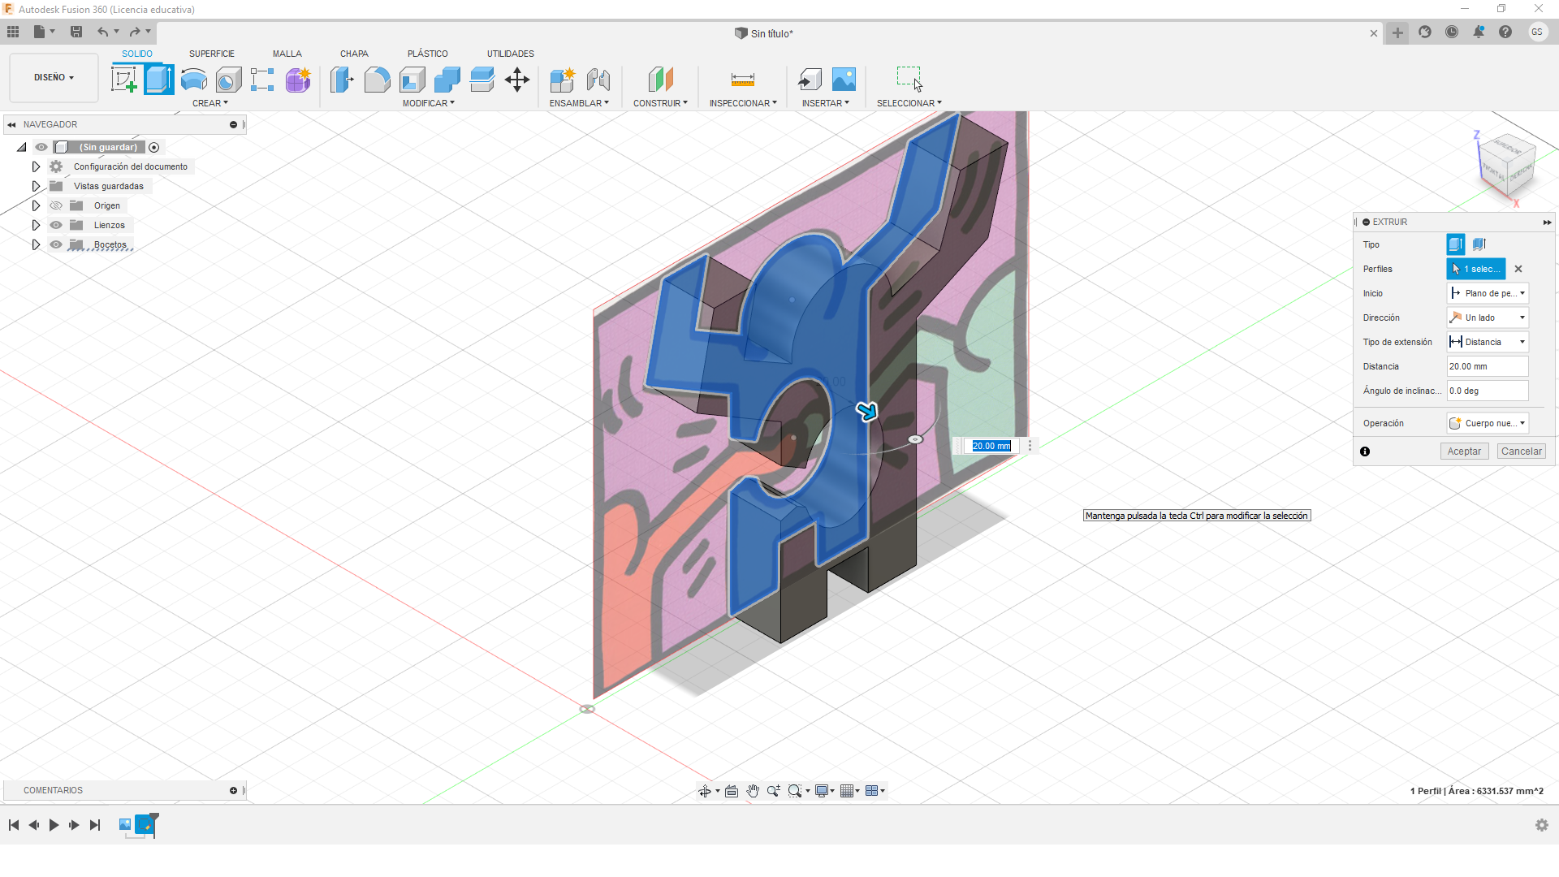The width and height of the screenshot is (1559, 877).
Task: Switch to the CHAPA tab
Action: [x=354, y=54]
